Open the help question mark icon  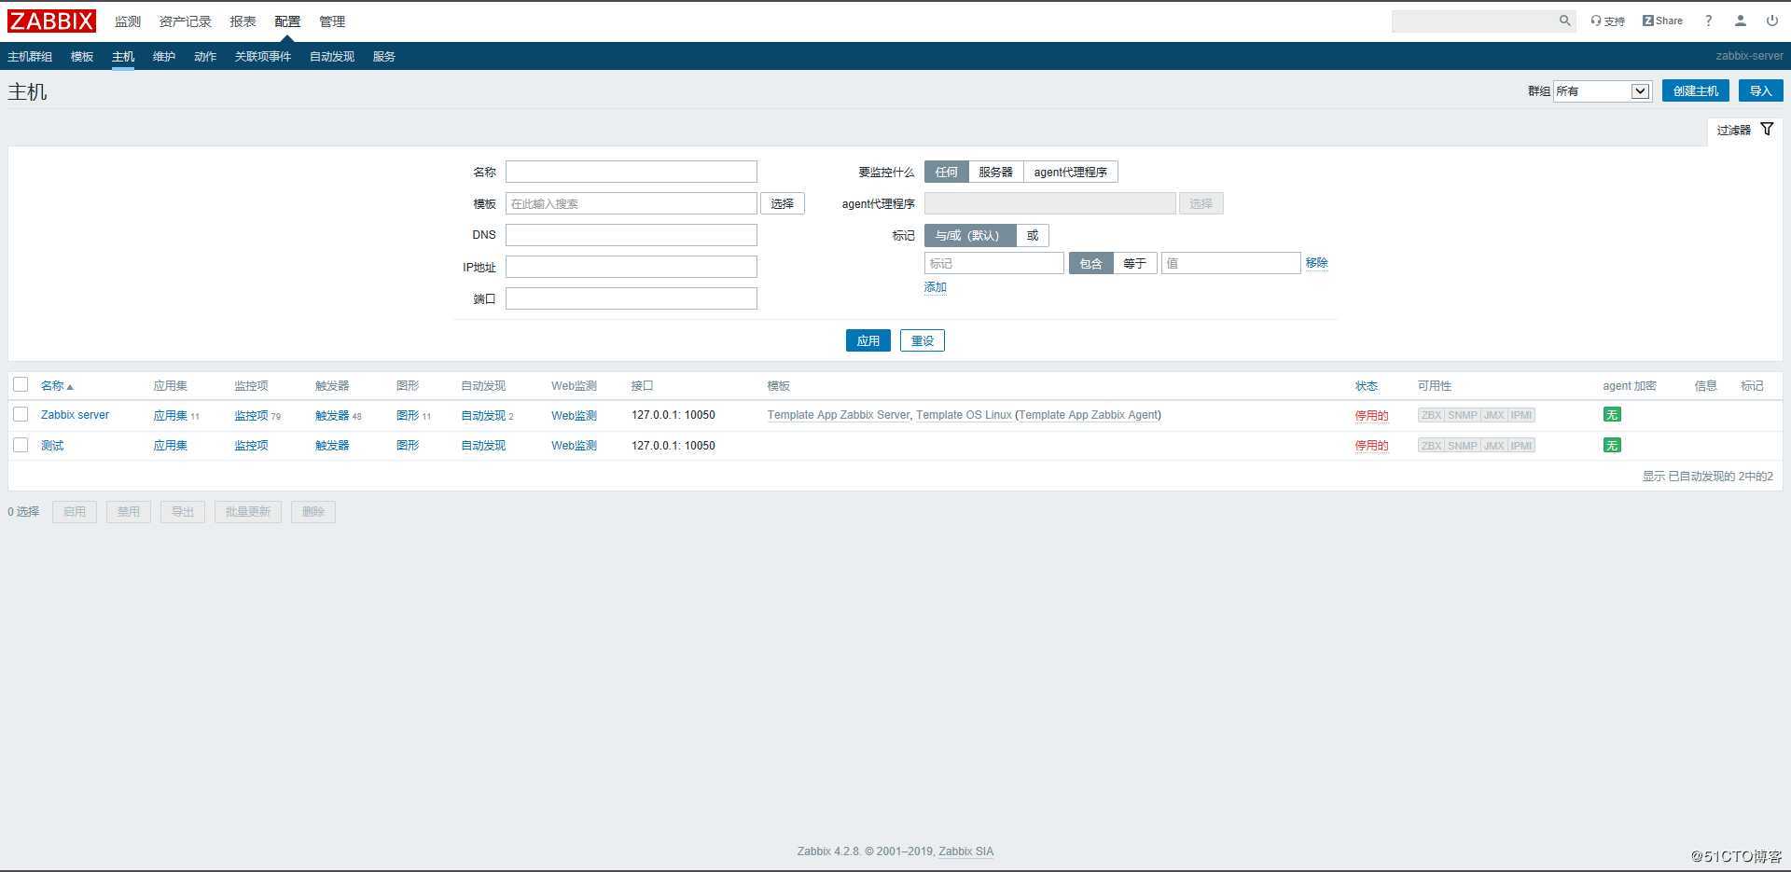(1708, 21)
